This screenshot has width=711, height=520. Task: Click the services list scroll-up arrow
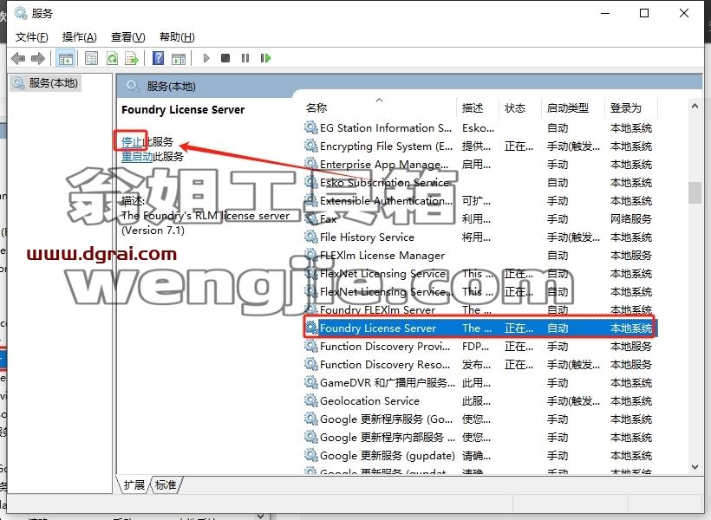(695, 106)
